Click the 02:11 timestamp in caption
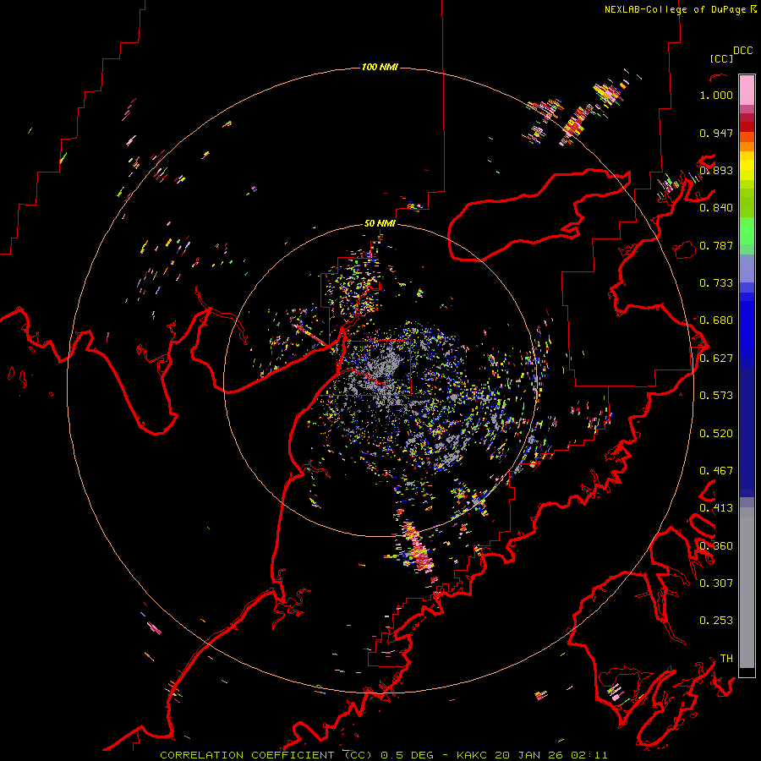Viewport: 761px width, 761px height. [x=589, y=755]
